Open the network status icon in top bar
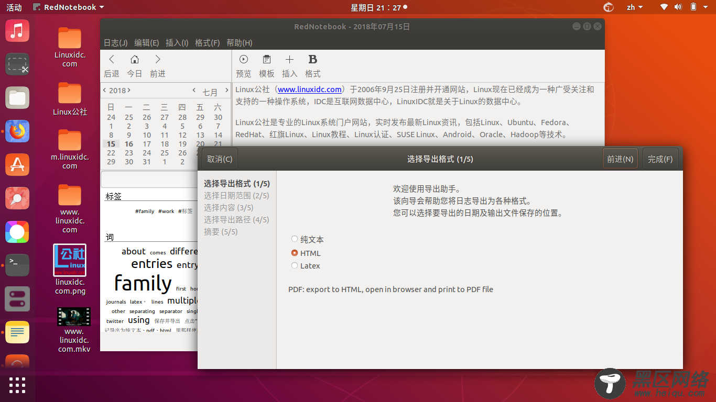 (664, 7)
